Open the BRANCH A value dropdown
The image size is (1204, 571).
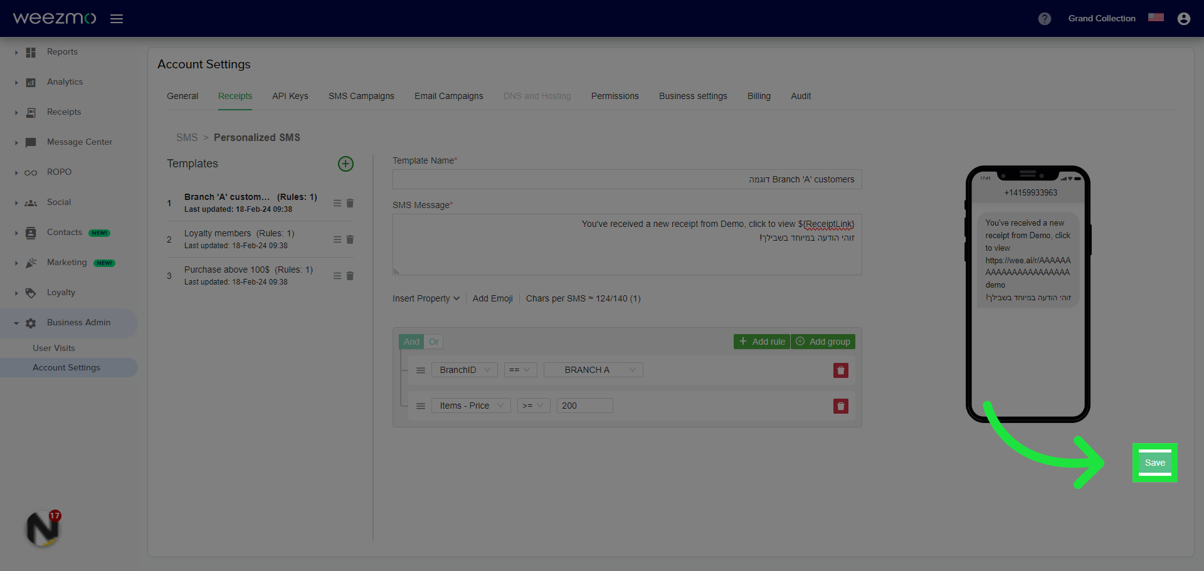coord(593,370)
